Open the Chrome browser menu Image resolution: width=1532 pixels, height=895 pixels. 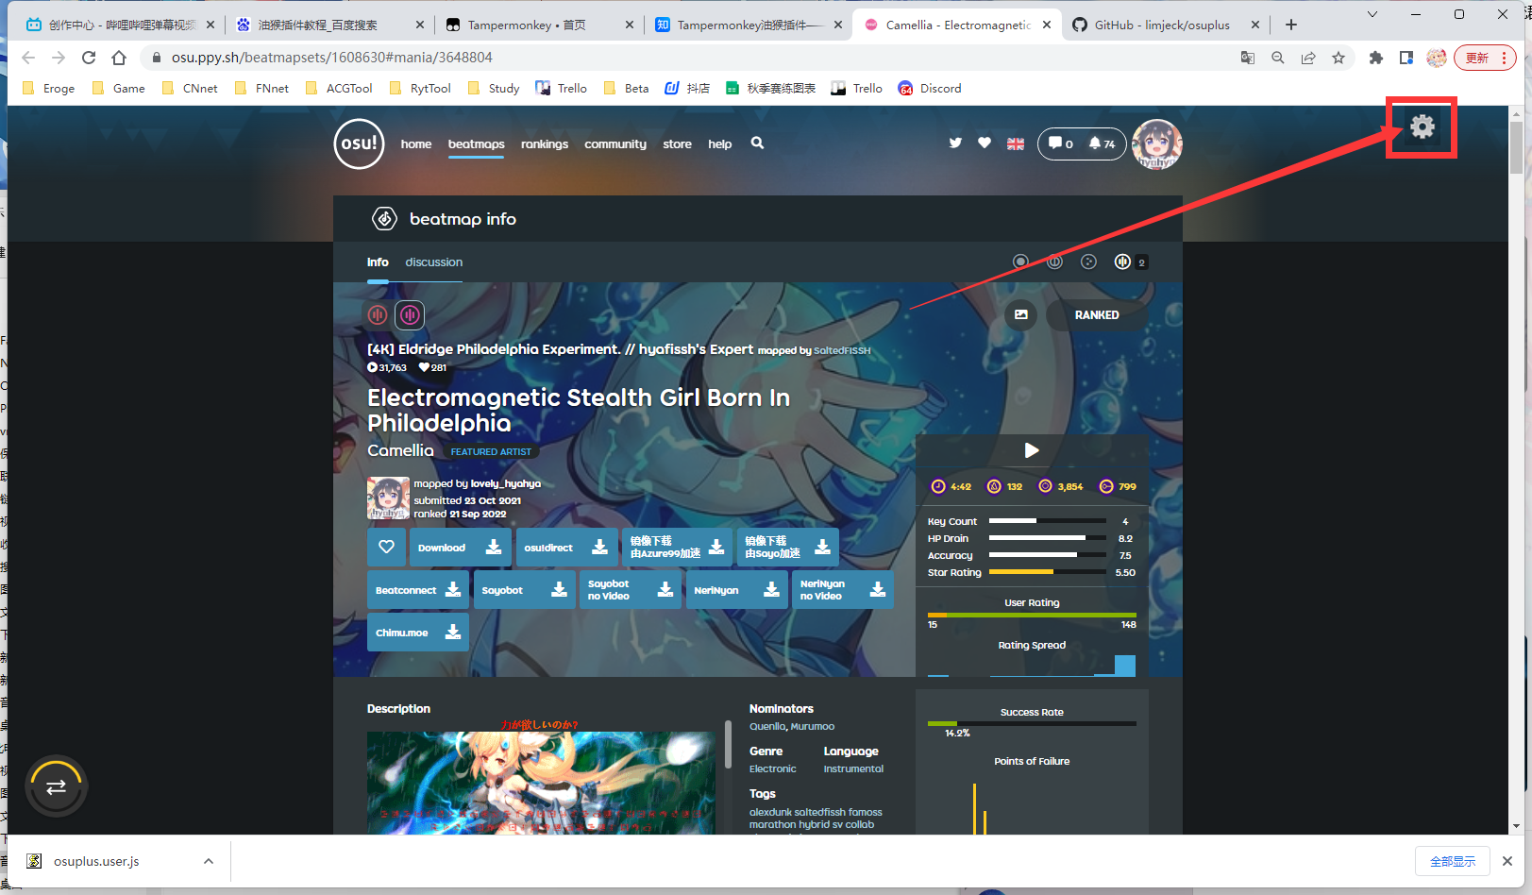tap(1505, 57)
